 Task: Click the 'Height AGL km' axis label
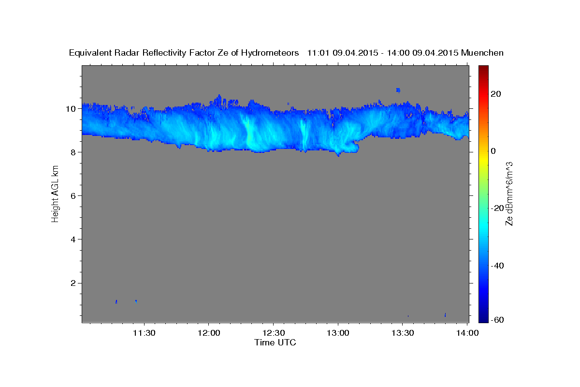55,193
